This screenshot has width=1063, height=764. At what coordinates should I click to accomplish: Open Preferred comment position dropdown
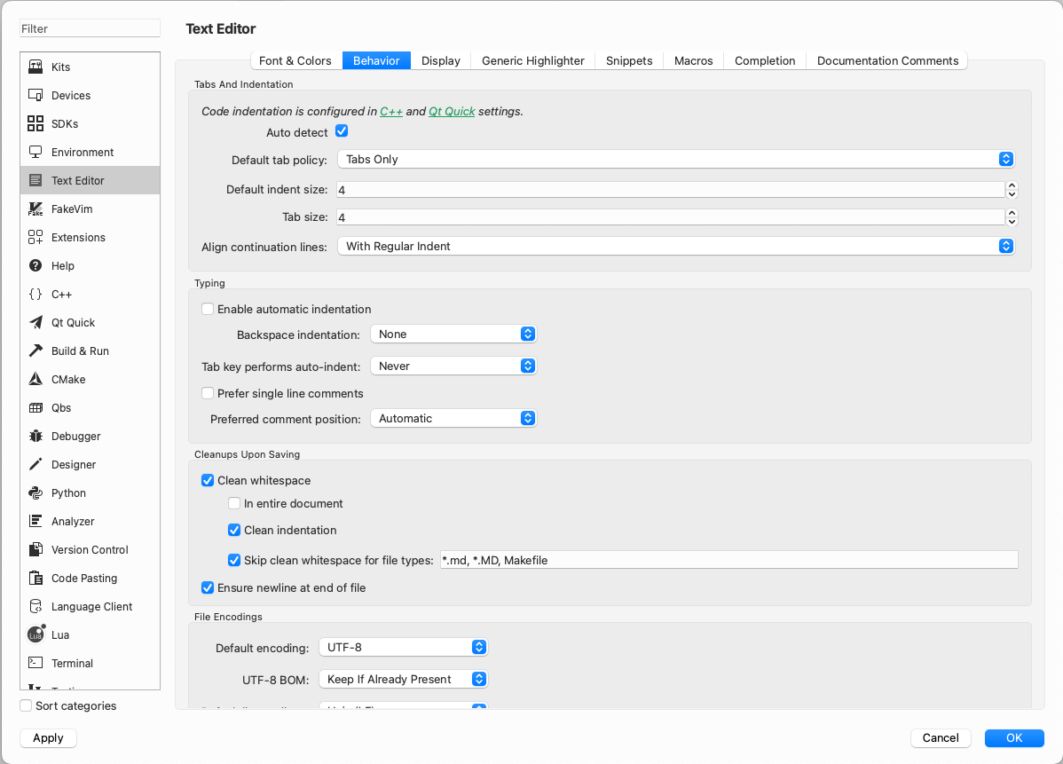[x=453, y=418]
